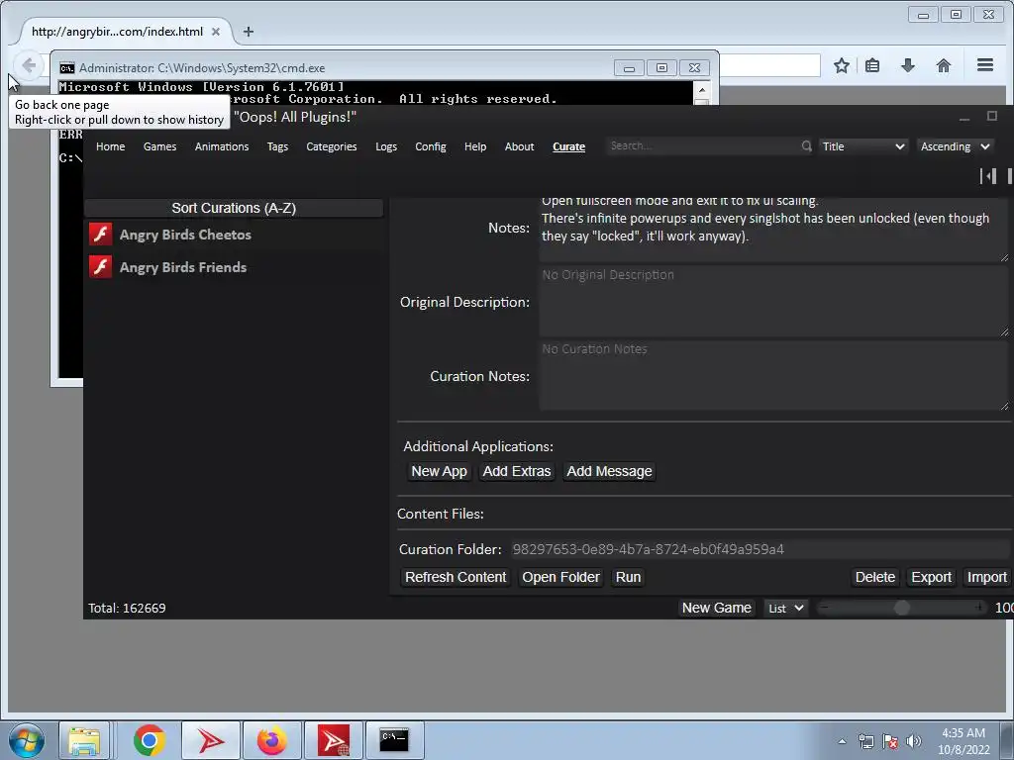Click the Curation Folder field
Screen dimensions: 1014x760
pos(760,549)
